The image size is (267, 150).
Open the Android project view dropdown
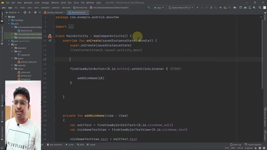pos(13,12)
